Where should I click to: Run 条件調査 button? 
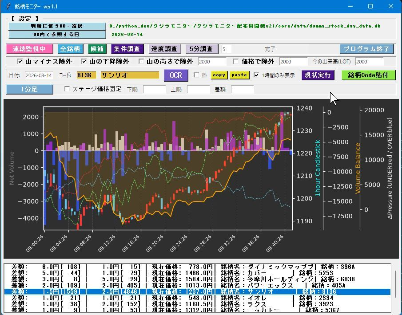pyautogui.click(x=127, y=49)
